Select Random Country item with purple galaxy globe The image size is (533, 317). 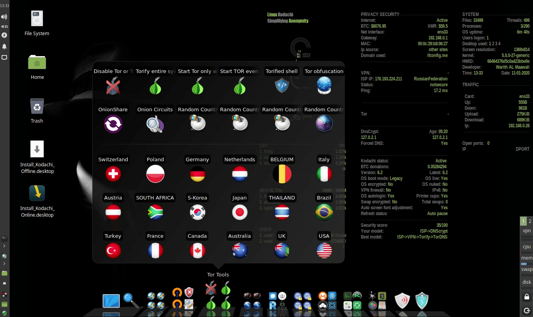(324, 124)
